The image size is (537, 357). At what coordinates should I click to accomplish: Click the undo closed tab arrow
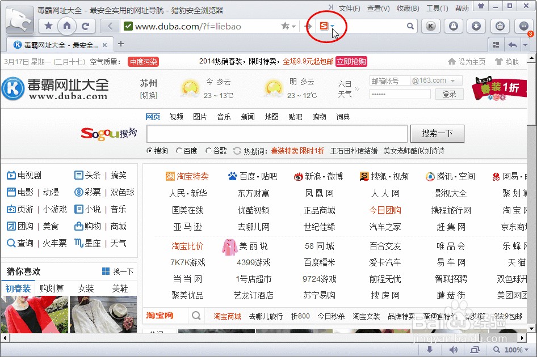click(513, 45)
